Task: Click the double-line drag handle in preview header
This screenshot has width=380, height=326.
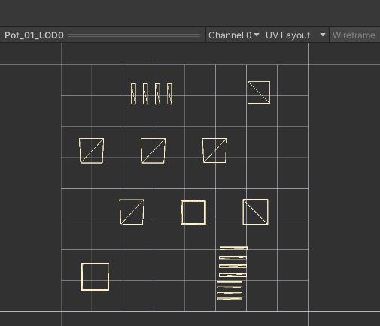Action: coord(134,35)
